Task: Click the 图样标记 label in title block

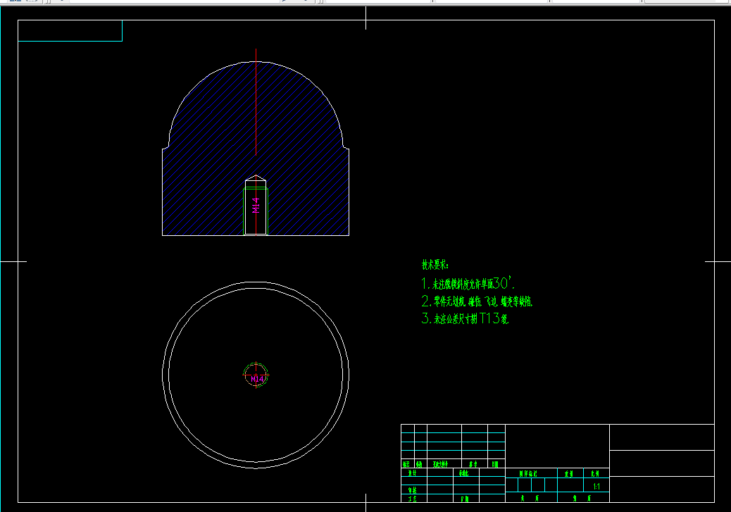Action: [528, 474]
